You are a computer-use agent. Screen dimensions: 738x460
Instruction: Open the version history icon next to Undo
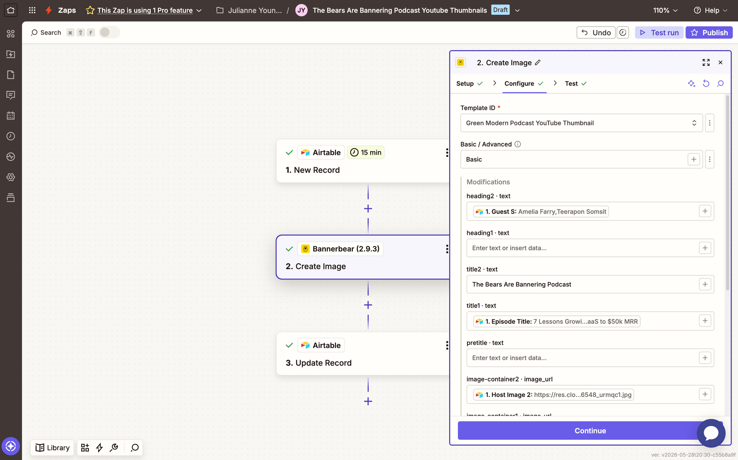(623, 32)
